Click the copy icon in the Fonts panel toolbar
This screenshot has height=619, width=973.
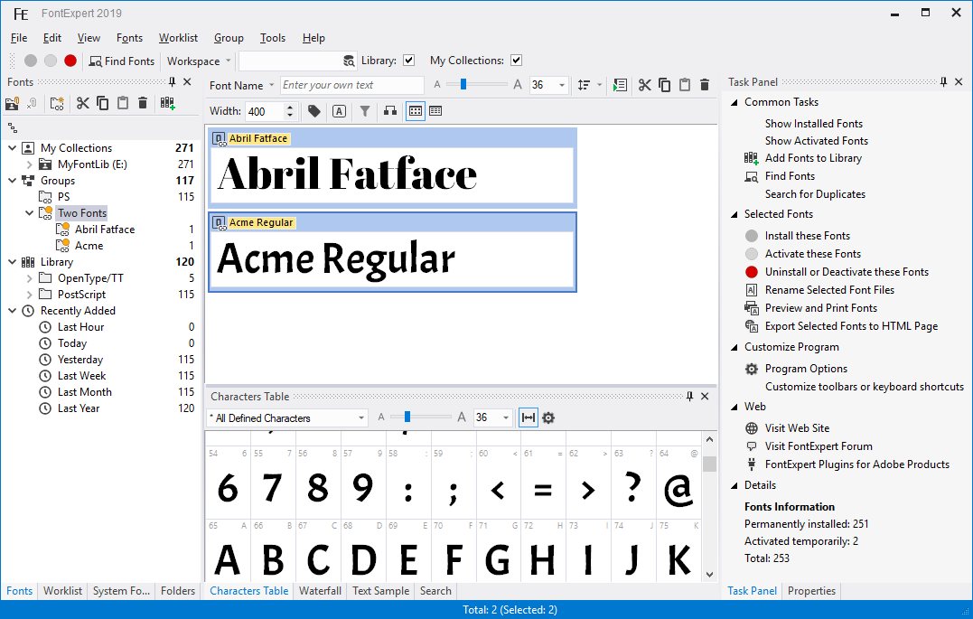[102, 103]
